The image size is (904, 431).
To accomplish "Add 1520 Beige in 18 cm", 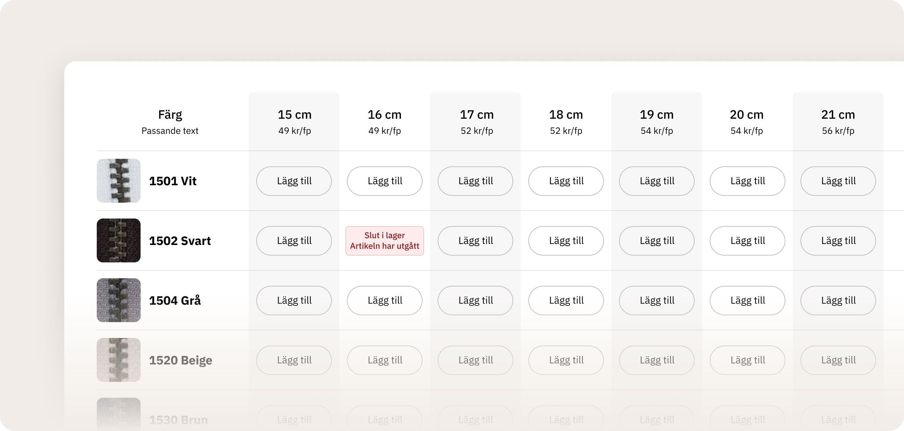I will click(566, 360).
